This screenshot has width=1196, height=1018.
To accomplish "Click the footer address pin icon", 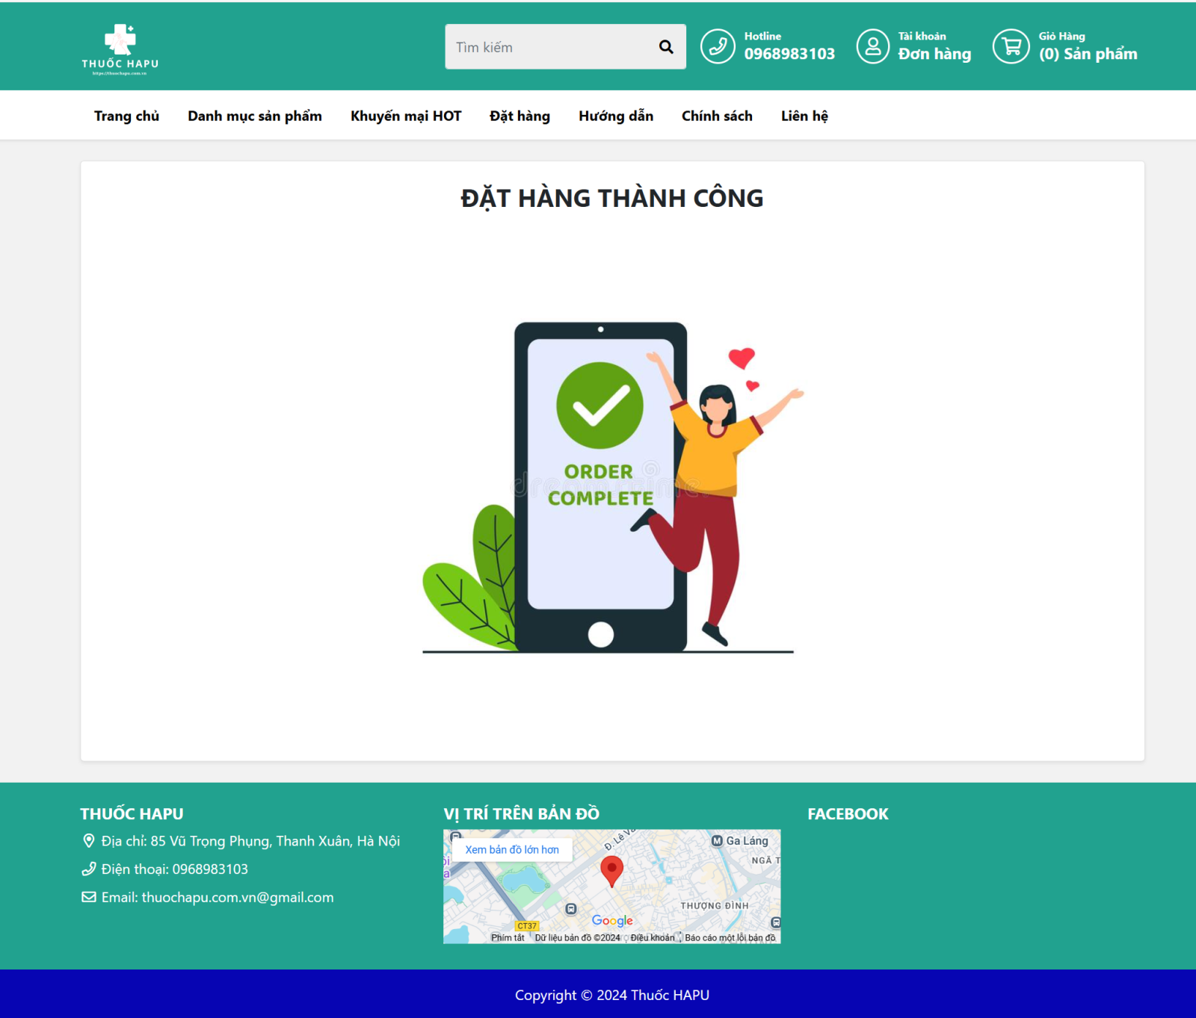I will [88, 841].
